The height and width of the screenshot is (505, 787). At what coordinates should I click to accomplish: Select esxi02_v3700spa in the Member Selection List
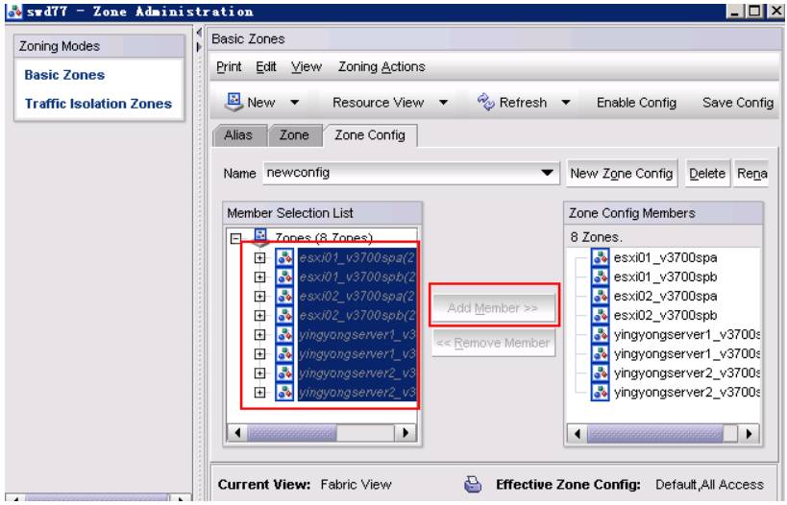tap(357, 296)
